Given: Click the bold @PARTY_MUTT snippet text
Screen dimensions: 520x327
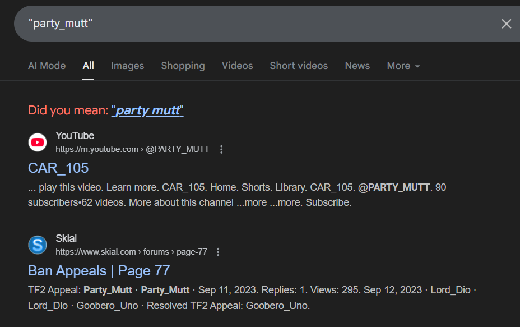Looking at the screenshot, I should 394,187.
